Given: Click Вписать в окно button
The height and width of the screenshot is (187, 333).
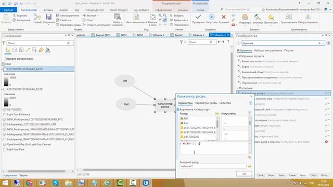Looking at the screenshot, I should (152, 20).
